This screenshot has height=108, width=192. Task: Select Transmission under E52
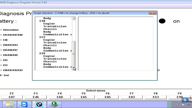click(55, 43)
